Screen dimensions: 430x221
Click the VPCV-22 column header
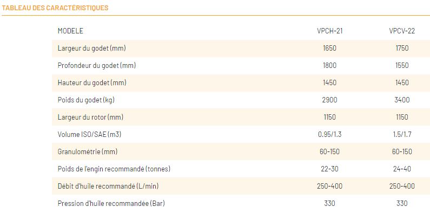point(402,31)
